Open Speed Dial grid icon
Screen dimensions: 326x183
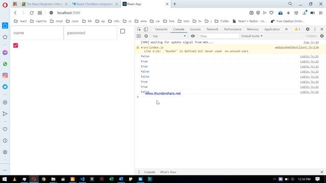pos(40,13)
